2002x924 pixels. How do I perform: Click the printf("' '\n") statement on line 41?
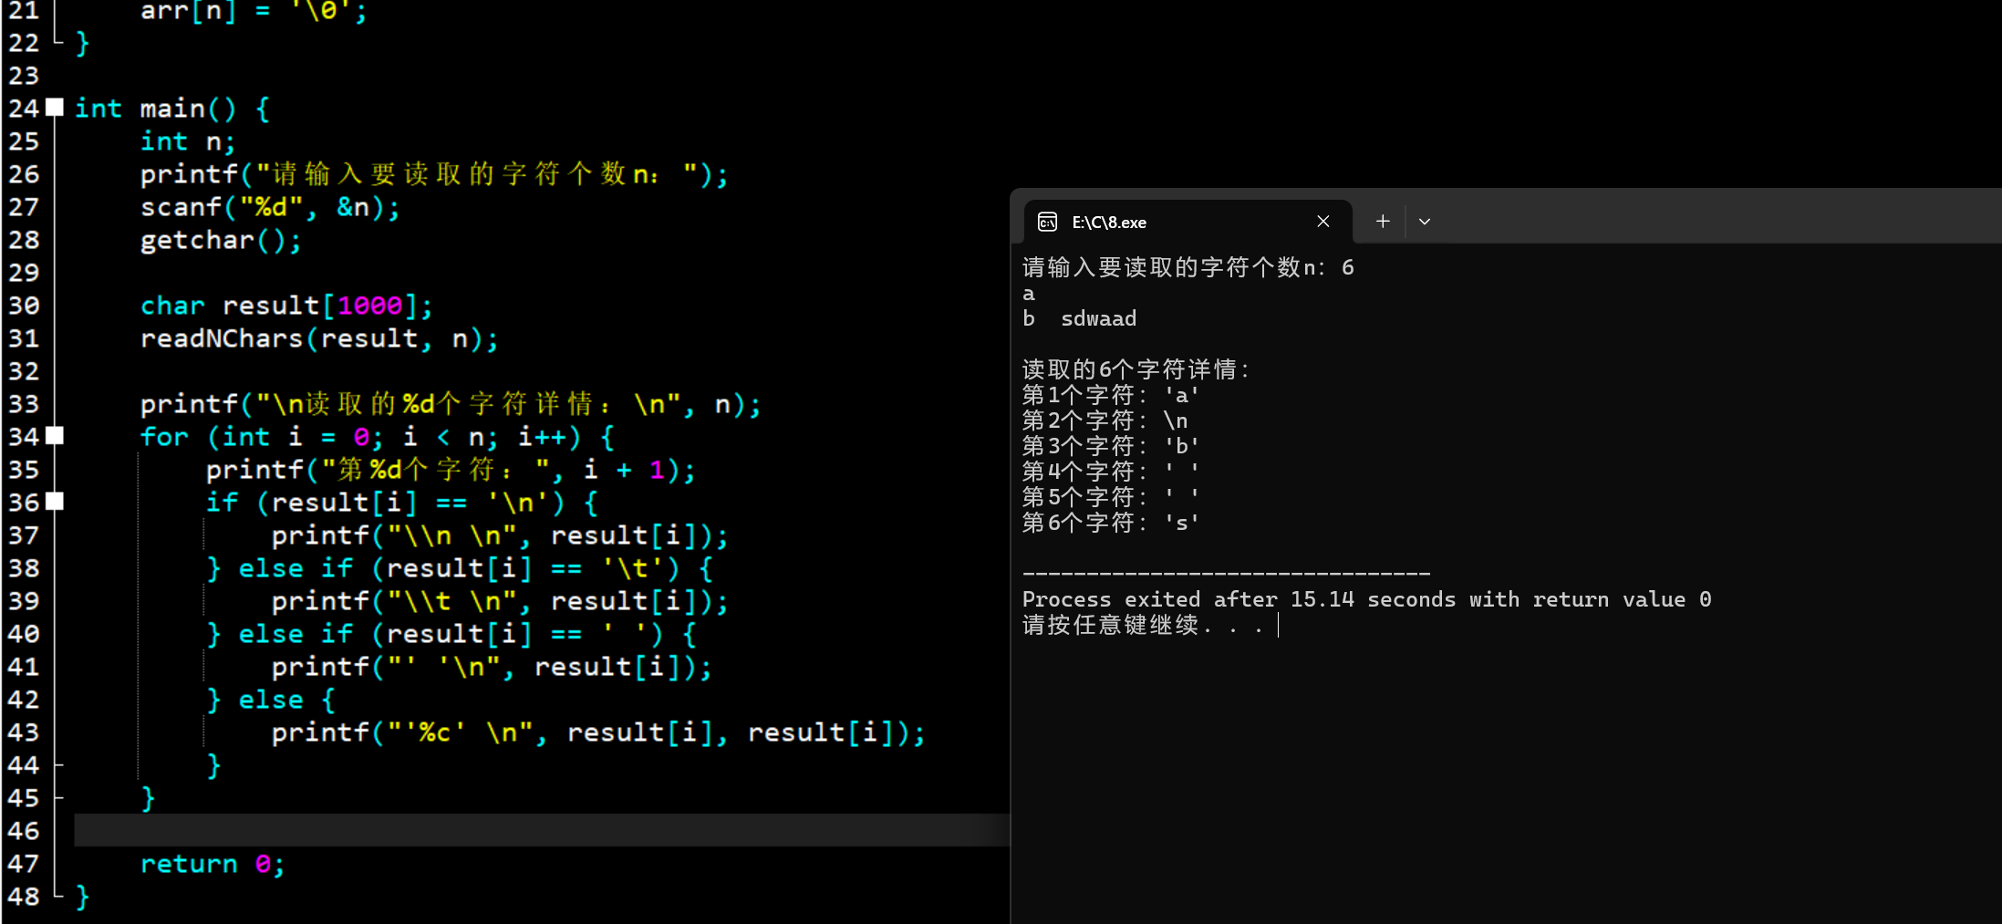[492, 667]
